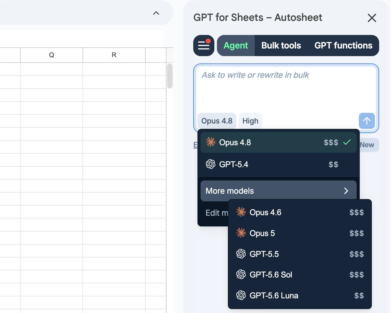Open the Opus 4.8 model selector
The height and width of the screenshot is (313, 391).
tap(217, 121)
